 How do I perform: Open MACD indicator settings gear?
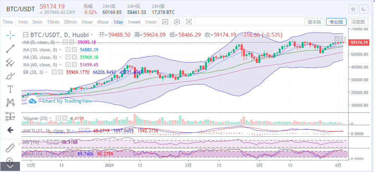point(81,130)
